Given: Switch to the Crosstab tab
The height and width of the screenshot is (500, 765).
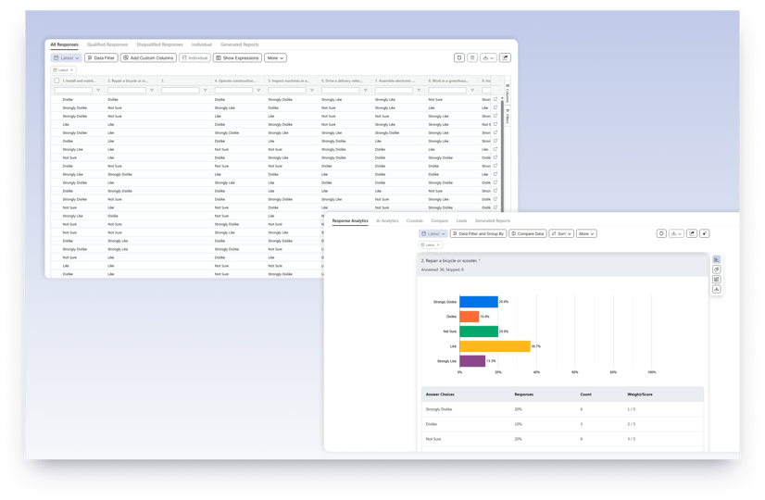Looking at the screenshot, I should pyautogui.click(x=415, y=221).
